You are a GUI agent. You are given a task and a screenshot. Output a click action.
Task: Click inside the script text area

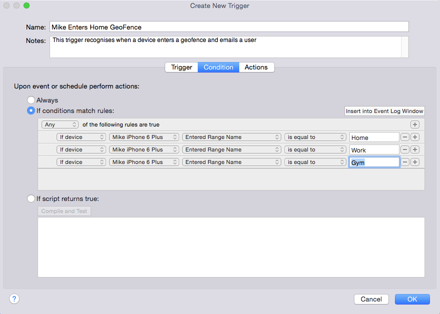(x=231, y=247)
